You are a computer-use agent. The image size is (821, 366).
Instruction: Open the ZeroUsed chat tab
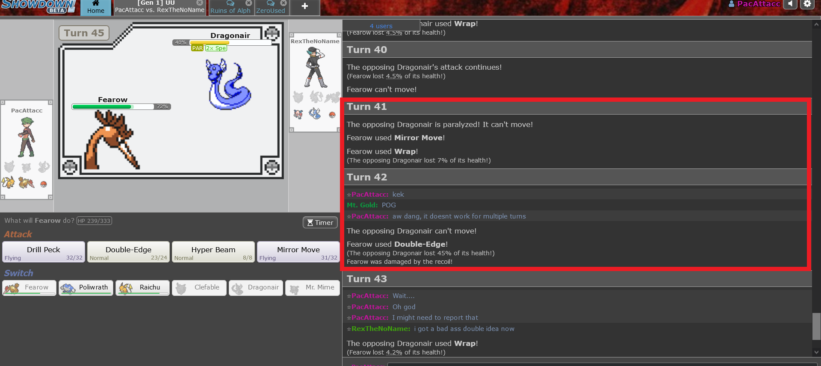point(271,8)
